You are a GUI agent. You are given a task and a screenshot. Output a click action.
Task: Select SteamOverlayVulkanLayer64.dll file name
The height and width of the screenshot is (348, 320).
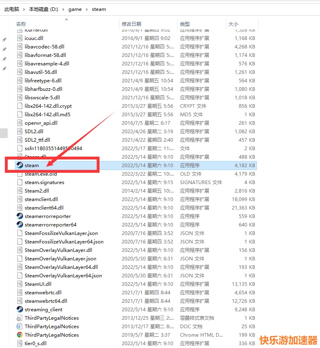pos(61,267)
